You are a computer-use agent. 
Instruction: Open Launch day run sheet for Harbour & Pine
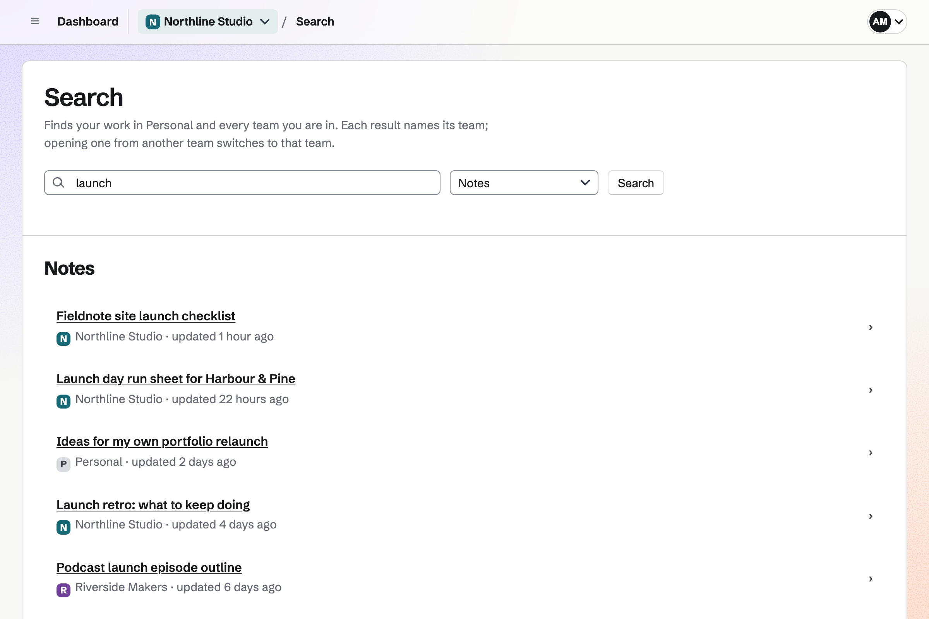[x=176, y=379]
